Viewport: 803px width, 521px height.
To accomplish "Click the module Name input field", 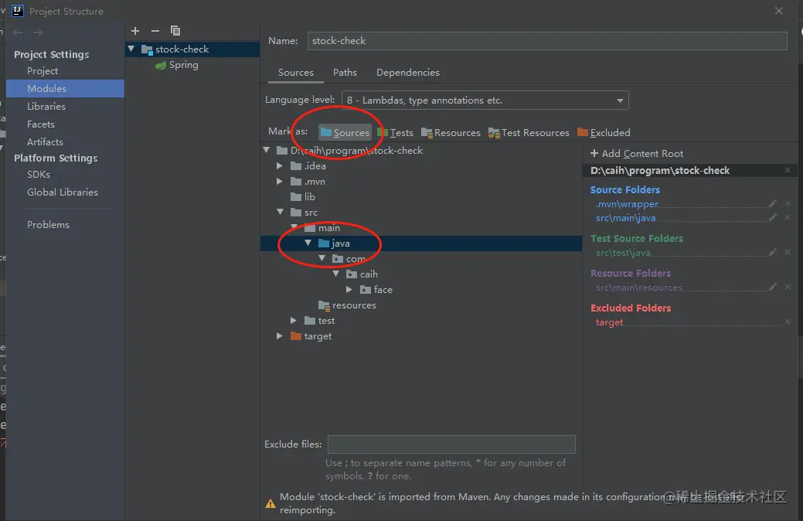I will tap(547, 41).
